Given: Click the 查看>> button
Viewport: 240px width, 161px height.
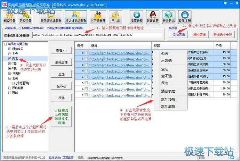Looking at the screenshot, I should pos(61,50).
